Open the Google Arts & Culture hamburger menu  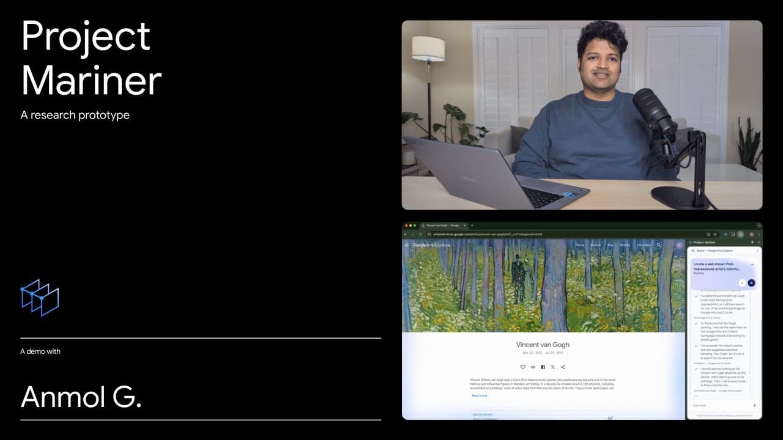406,245
